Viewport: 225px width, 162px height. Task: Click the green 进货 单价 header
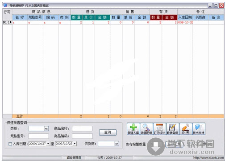click(x=89, y=17)
